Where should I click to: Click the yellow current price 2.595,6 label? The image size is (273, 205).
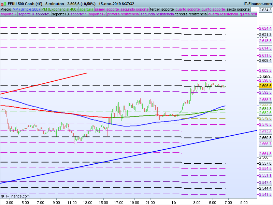(265, 86)
